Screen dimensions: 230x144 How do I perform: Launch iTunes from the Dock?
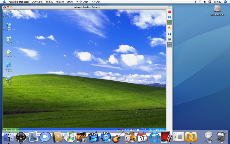click(x=69, y=137)
